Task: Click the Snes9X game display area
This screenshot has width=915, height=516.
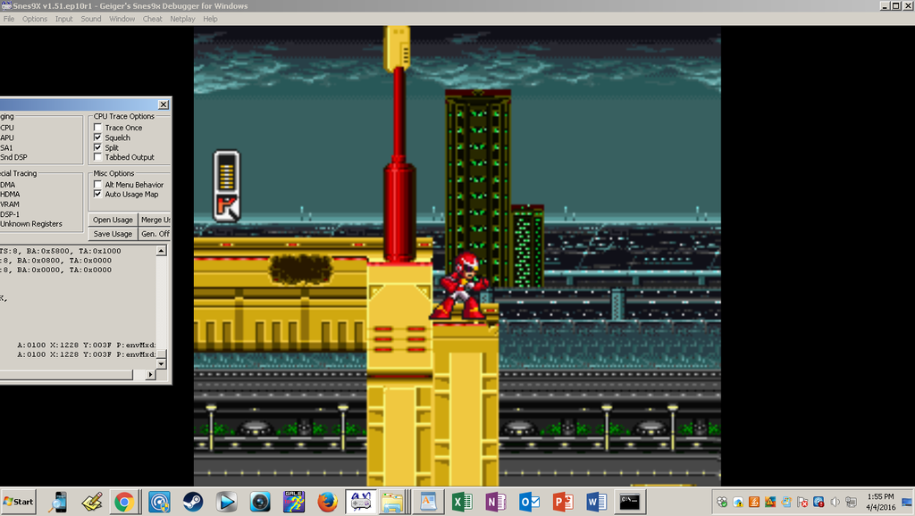Action: coord(457,255)
